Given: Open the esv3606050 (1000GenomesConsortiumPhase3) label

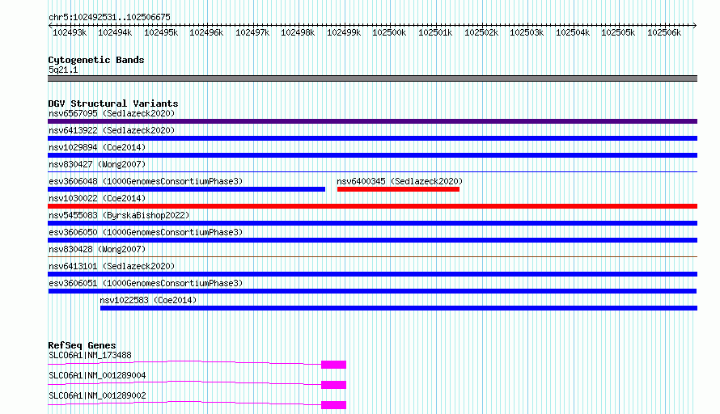Looking at the screenshot, I should (146, 232).
